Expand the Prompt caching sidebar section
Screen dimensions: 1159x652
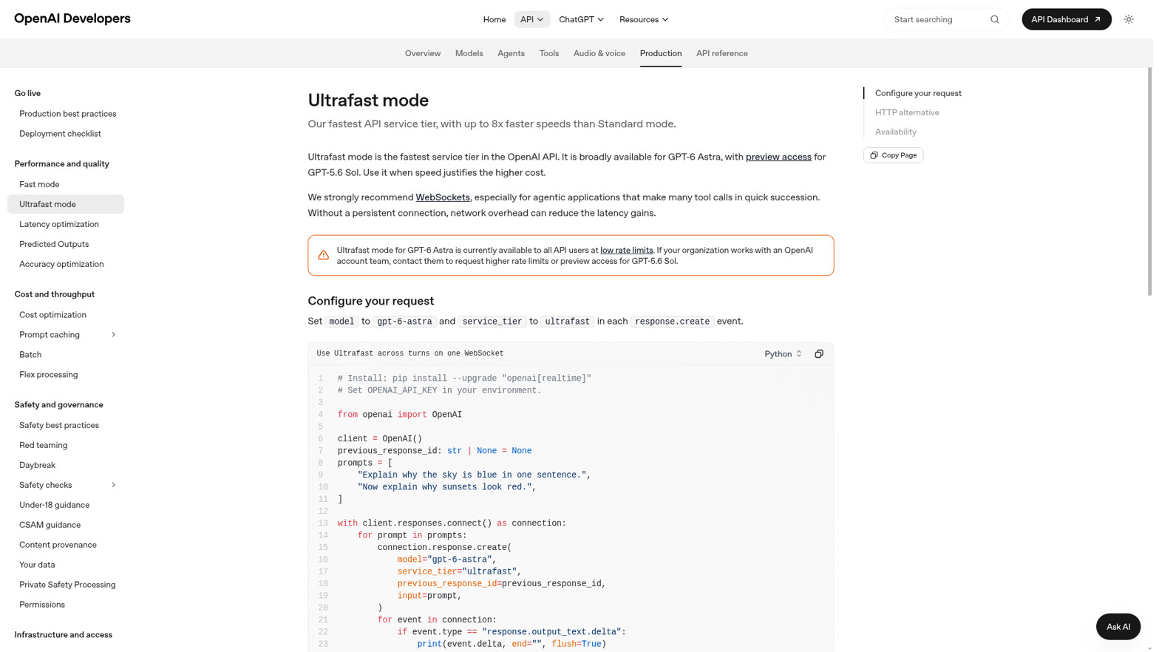(x=114, y=336)
